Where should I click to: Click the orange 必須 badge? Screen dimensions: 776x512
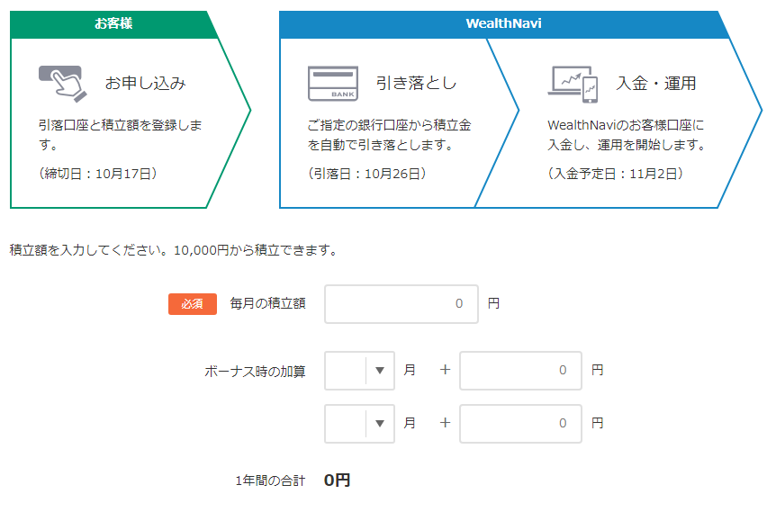tap(192, 304)
